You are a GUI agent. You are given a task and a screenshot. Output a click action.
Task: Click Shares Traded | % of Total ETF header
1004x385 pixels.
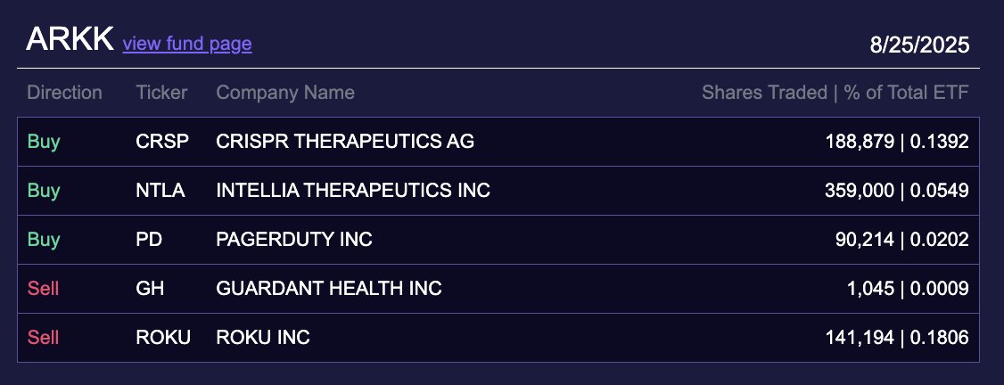[835, 93]
